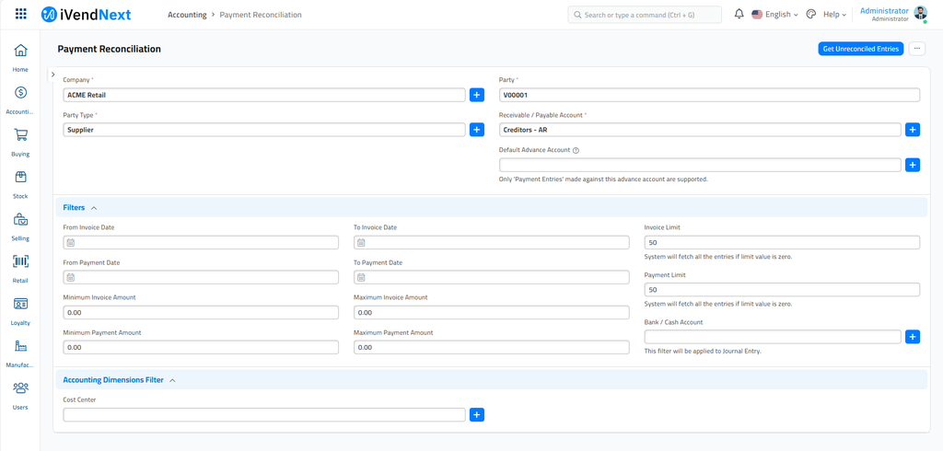Click the Administrator user name

click(x=884, y=11)
